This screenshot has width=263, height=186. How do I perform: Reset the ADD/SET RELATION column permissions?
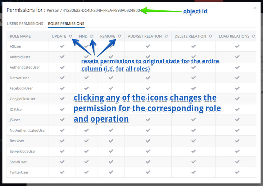[x=166, y=36]
